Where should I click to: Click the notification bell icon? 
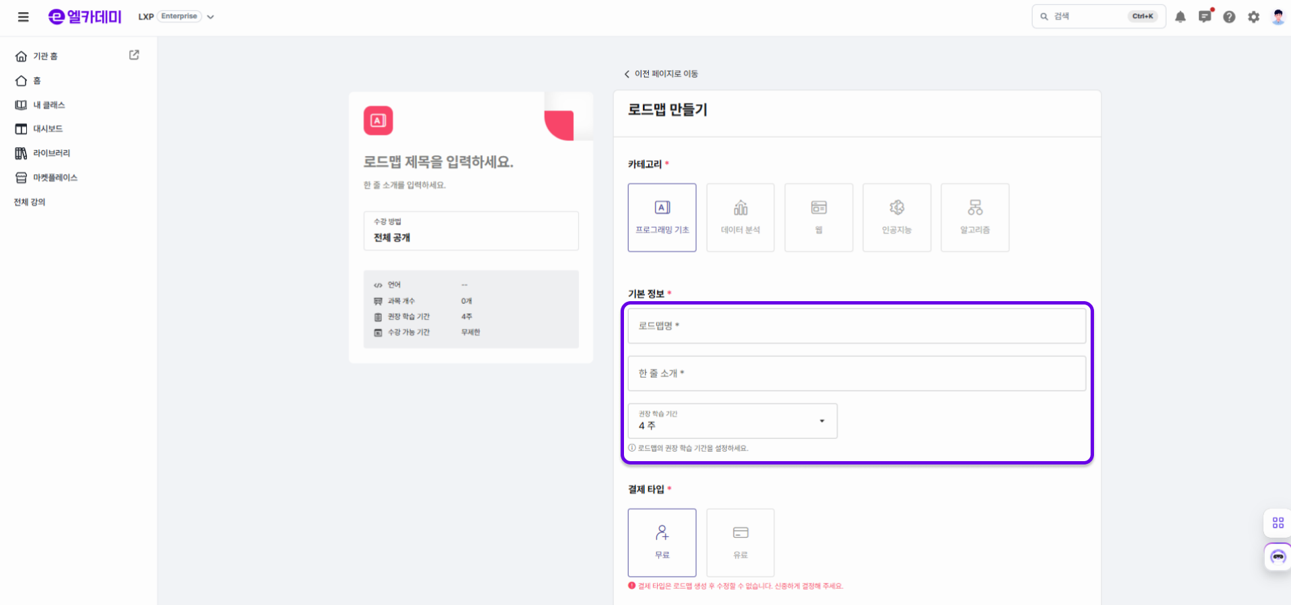click(x=1180, y=17)
